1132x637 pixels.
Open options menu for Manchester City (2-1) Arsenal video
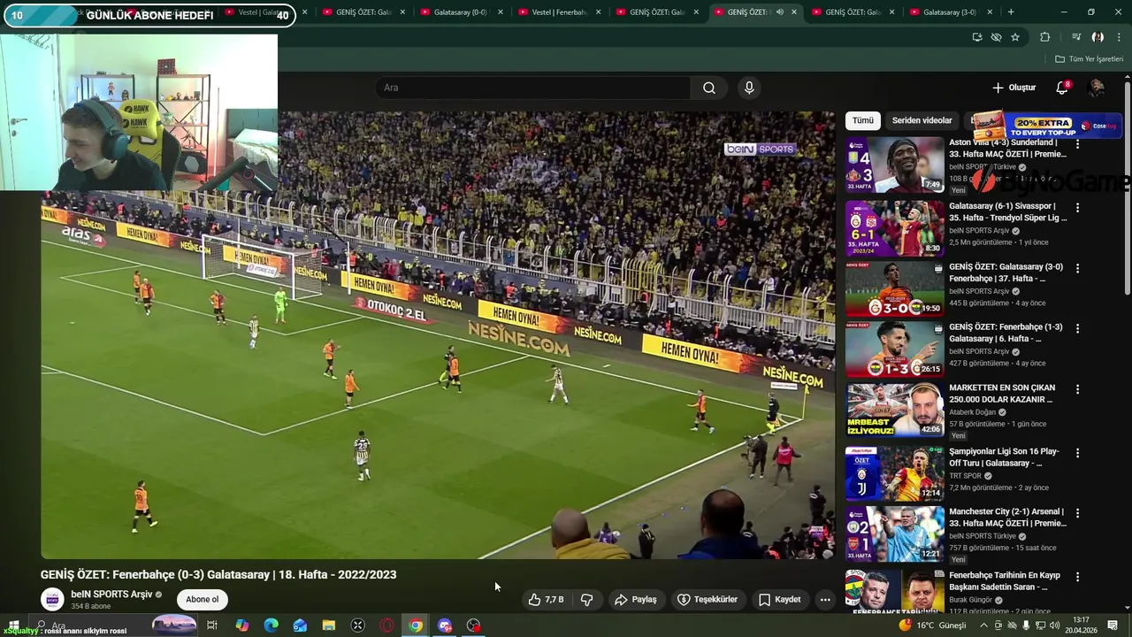pos(1077,512)
